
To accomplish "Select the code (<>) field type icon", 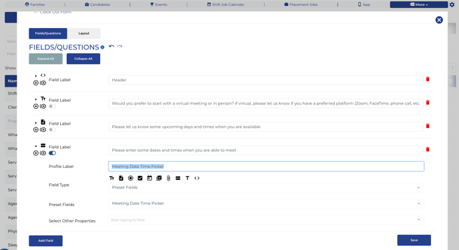I will [x=197, y=178].
